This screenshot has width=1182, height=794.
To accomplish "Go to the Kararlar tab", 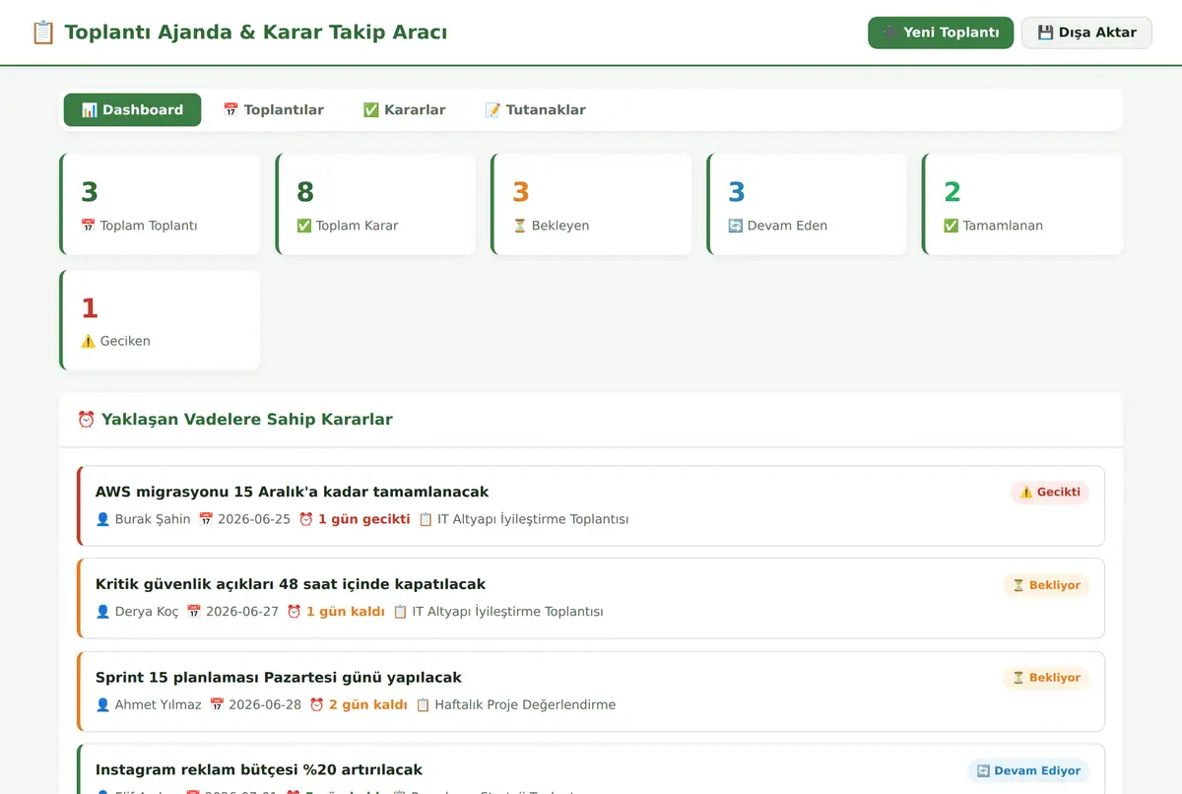I will [x=404, y=110].
